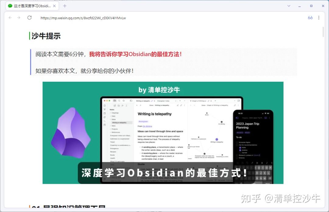329x212 pixels.
Task: Open the search magnifier icon in Obsidian toolbar
Action: [x=119, y=101]
